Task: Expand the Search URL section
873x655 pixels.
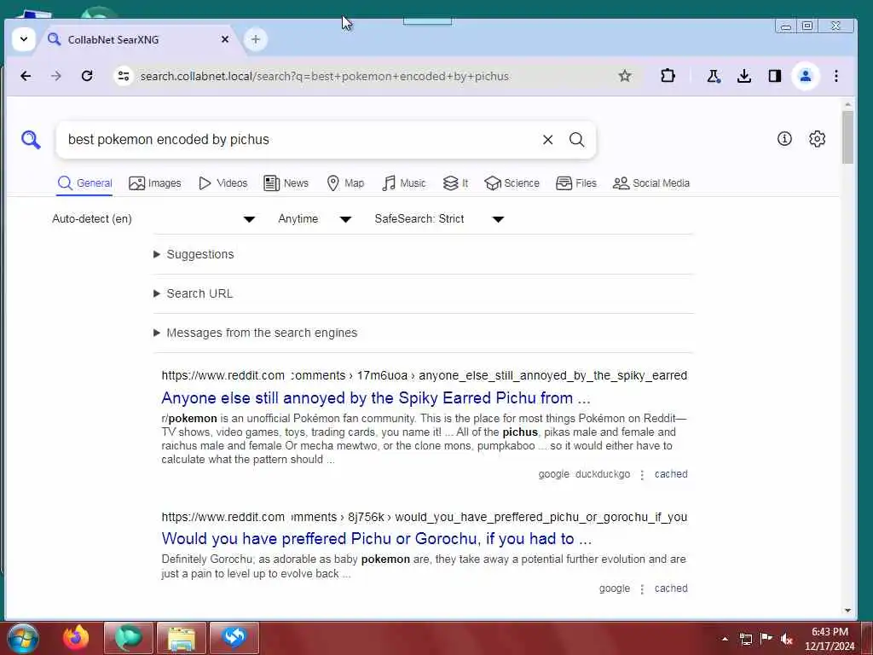Action: pyautogui.click(x=194, y=293)
